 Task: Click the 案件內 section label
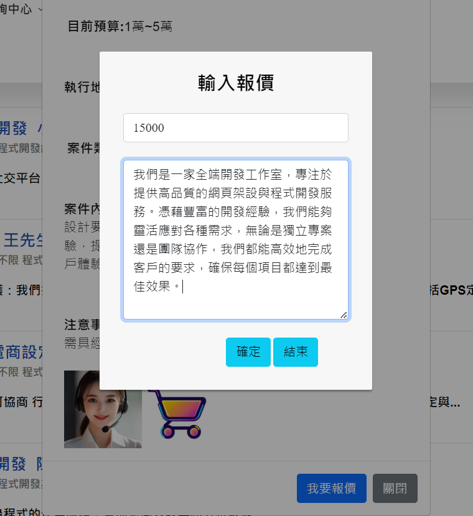click(82, 208)
